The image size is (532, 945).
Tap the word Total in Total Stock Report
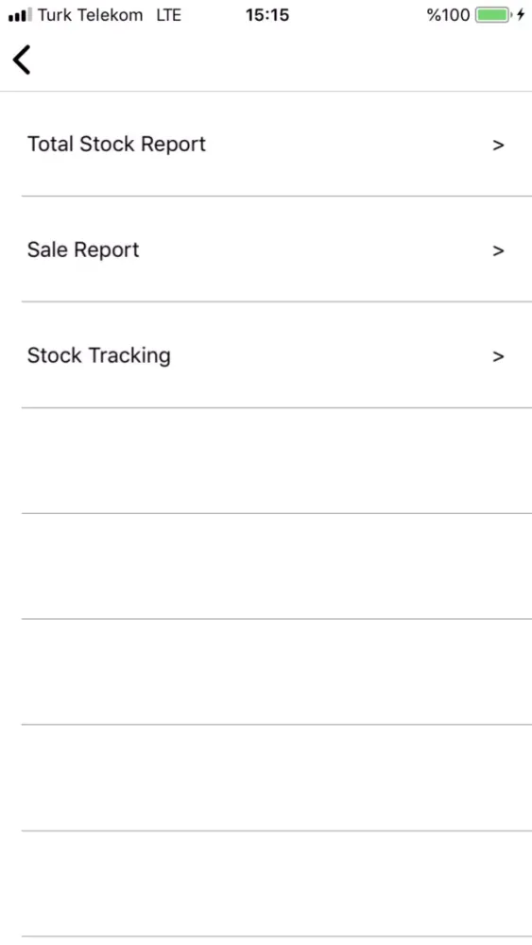(x=51, y=144)
